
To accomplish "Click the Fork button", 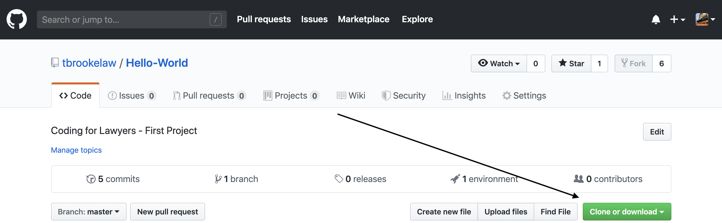I will (633, 63).
